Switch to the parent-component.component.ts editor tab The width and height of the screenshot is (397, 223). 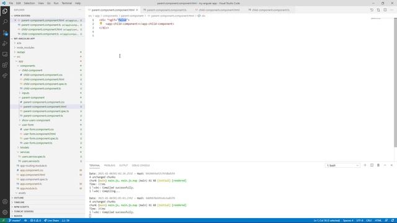click(165, 10)
